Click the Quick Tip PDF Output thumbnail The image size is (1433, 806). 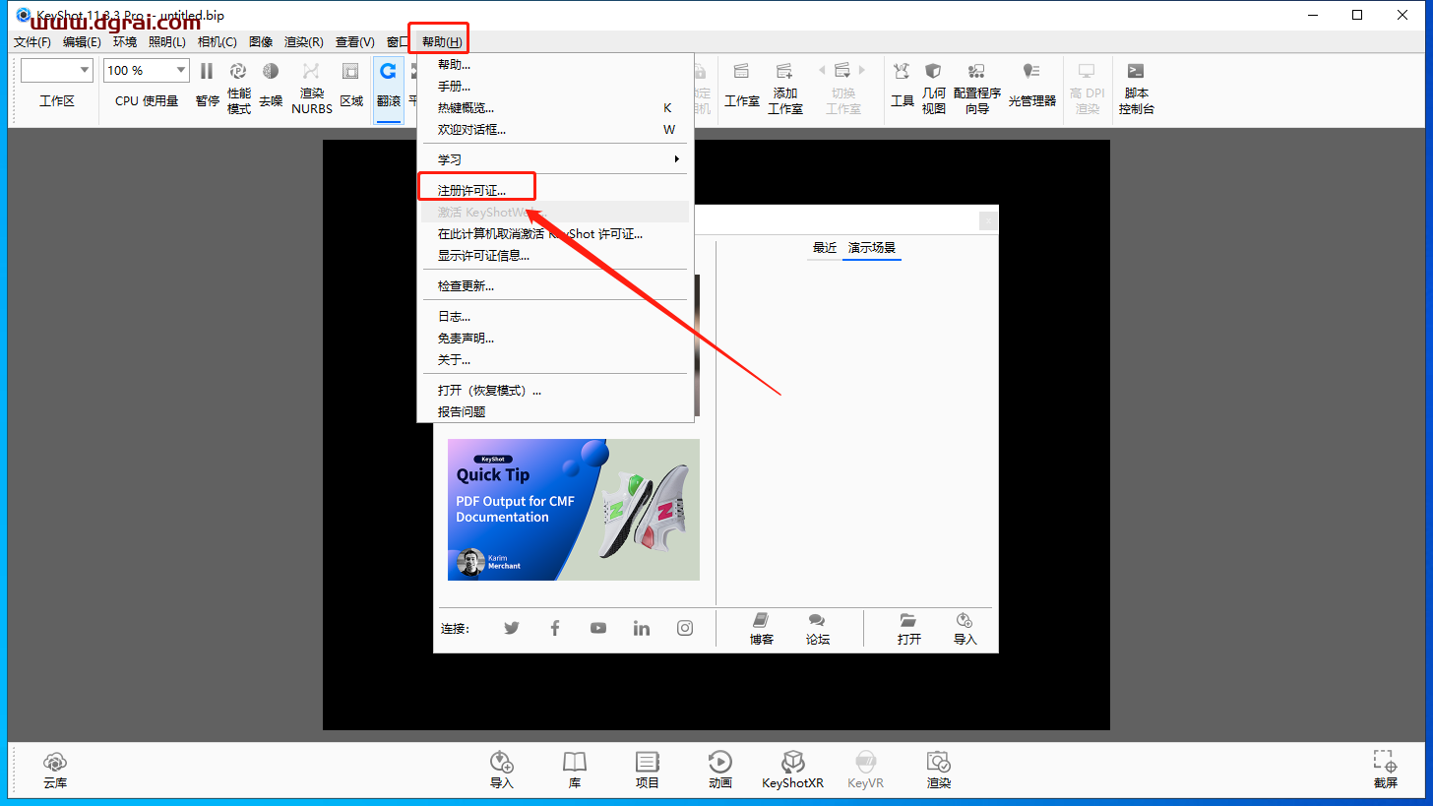(573, 510)
